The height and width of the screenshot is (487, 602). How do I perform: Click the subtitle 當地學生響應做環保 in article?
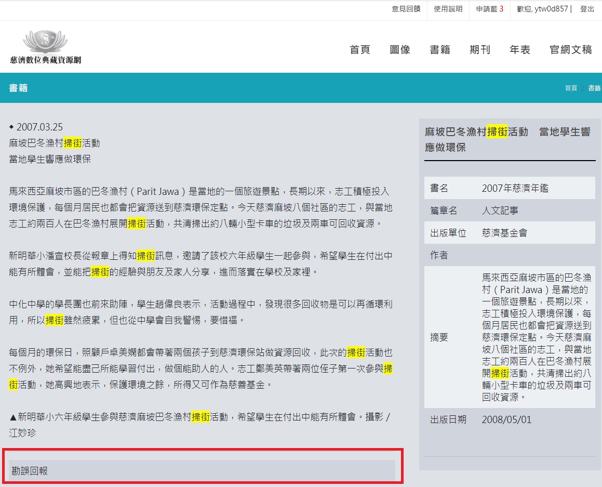[x=50, y=159]
